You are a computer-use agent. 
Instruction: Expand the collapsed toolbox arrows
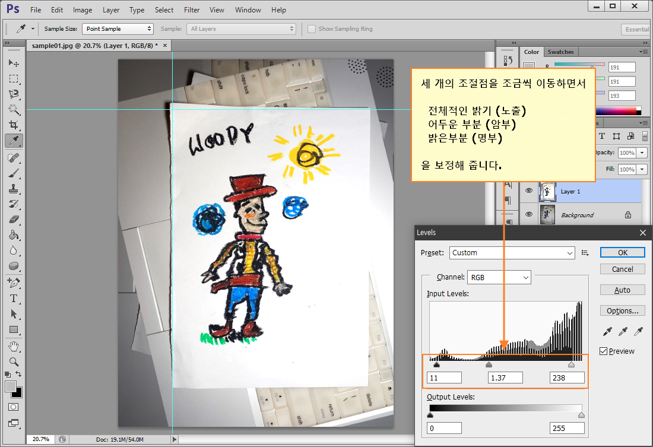7,43
